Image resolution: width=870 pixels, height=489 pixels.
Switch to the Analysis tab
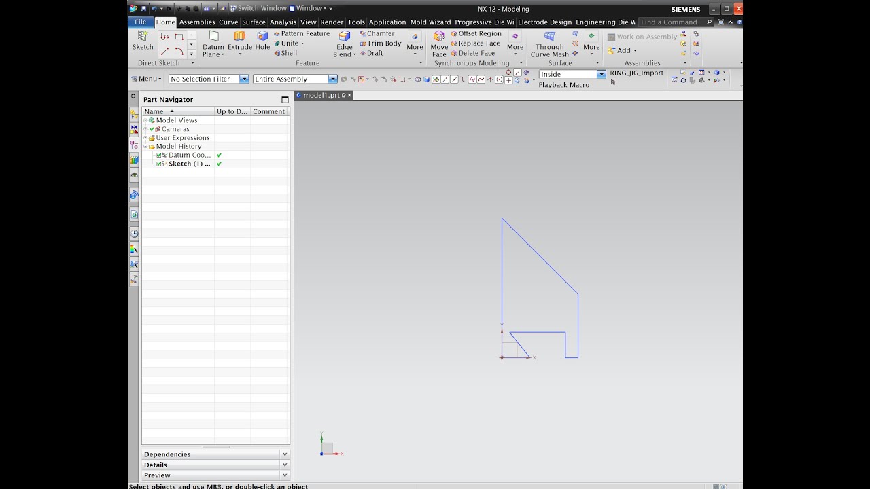coord(283,22)
